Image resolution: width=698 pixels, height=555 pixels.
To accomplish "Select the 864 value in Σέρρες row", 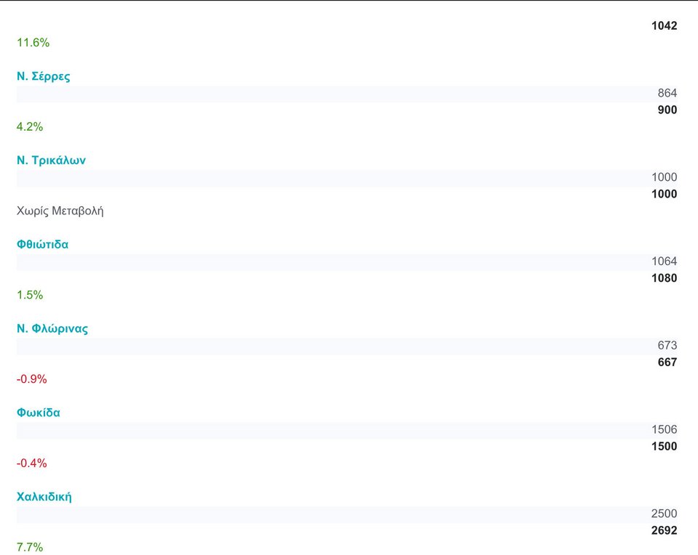I will [667, 93].
